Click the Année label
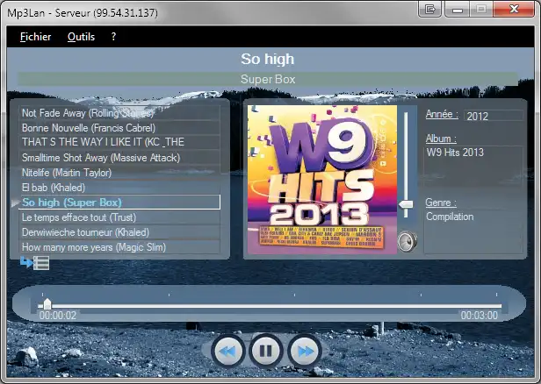 442,114
